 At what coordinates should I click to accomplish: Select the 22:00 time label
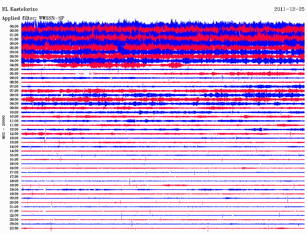(14, 216)
